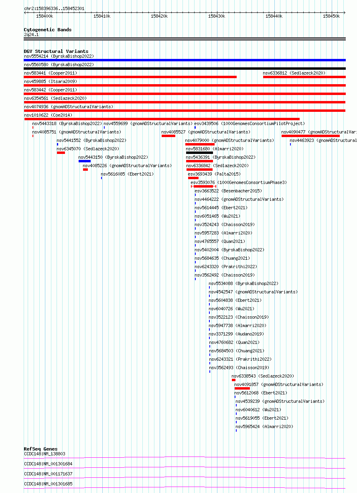Select nsv5443150 (ByrskaBishop2022) label
Viewport: 357px width, 493px height.
coord(114,158)
